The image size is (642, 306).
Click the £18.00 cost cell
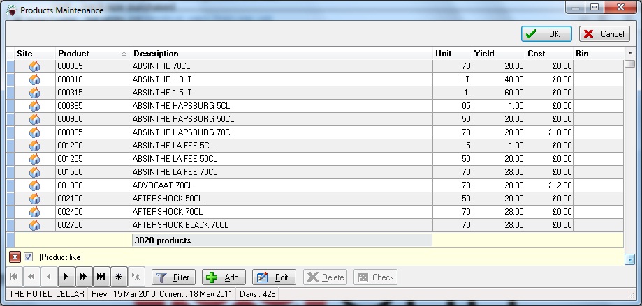tap(548, 132)
